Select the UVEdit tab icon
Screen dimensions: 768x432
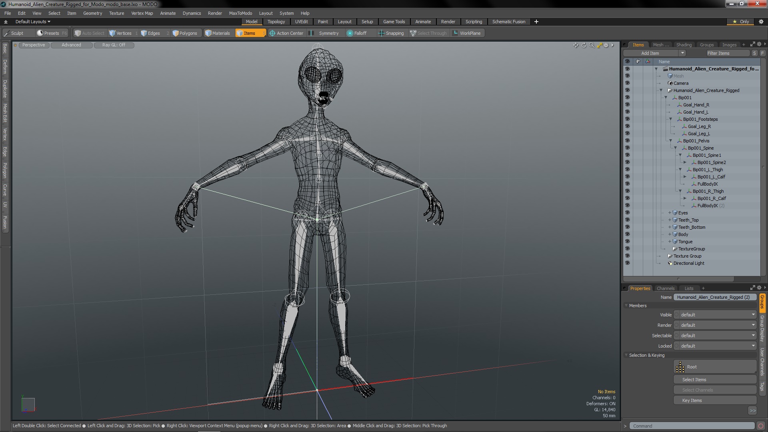(302, 22)
